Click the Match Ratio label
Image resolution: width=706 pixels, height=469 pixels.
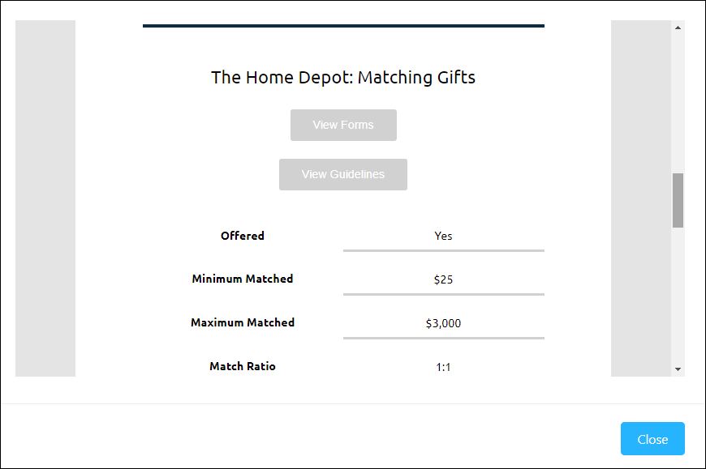tap(242, 366)
